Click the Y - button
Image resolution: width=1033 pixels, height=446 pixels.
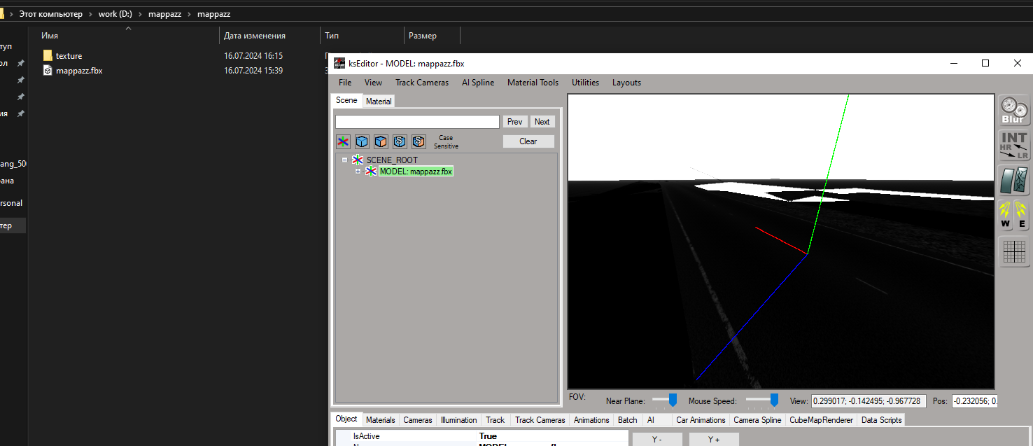click(656, 439)
